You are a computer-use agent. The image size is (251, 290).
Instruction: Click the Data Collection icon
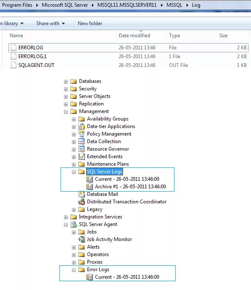point(82,141)
